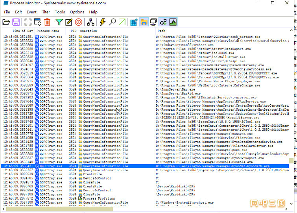Screen dimensions: 297x213
Task: Select the row for InternetCafeCharge.exe
Action: coord(145,85)
